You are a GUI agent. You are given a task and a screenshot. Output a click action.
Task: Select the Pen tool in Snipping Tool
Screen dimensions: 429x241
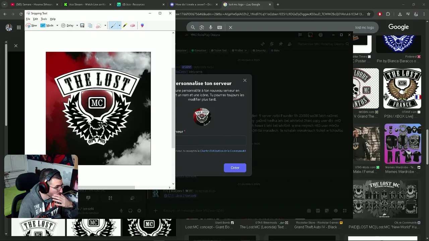tap(113, 25)
